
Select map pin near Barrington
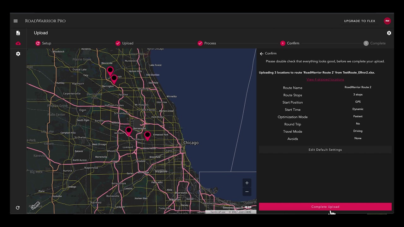(114, 79)
